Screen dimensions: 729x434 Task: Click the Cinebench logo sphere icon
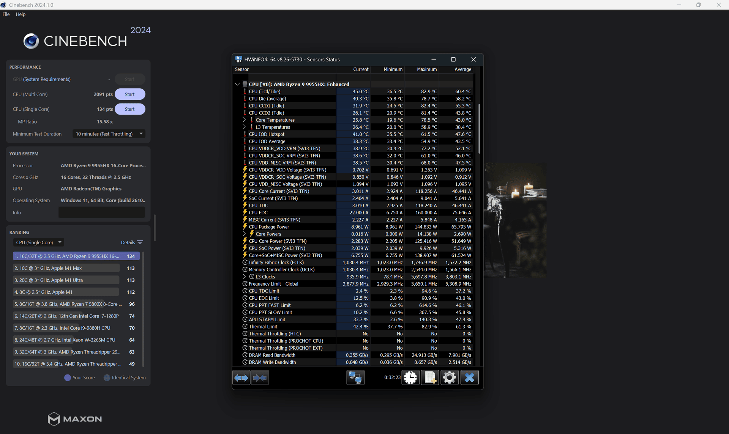coord(31,41)
